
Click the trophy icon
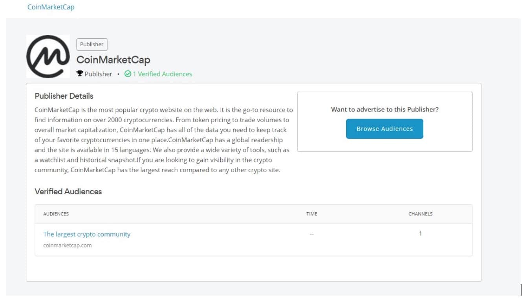coord(80,74)
